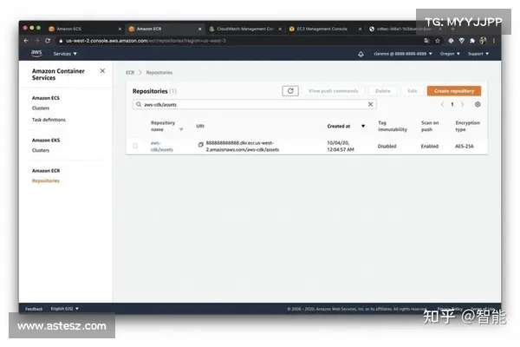This screenshot has width=520, height=347.
Task: Click the browser URL address bar
Action: tap(239, 41)
